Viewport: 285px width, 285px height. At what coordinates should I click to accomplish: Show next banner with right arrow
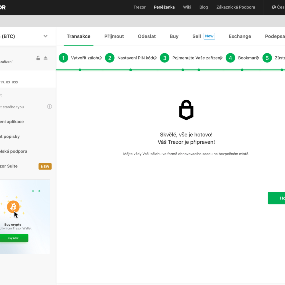pos(39,191)
